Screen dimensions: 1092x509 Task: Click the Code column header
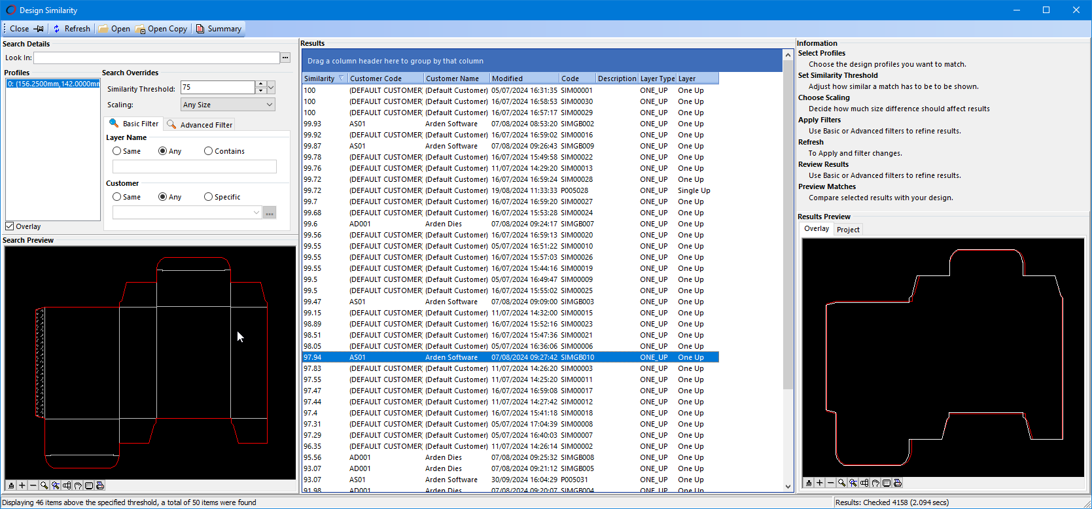pos(578,79)
